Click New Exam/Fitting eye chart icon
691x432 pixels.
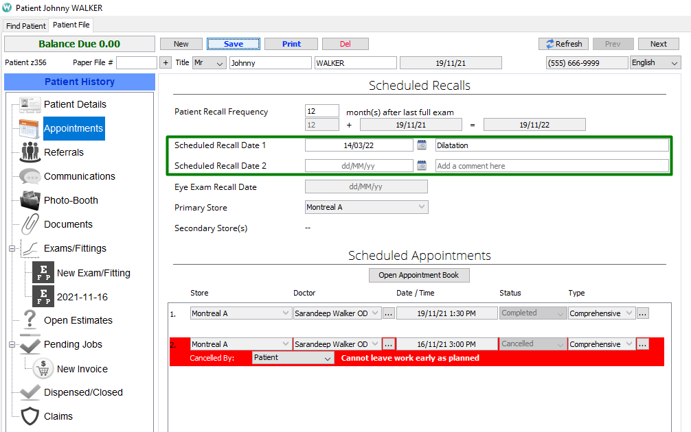43,273
